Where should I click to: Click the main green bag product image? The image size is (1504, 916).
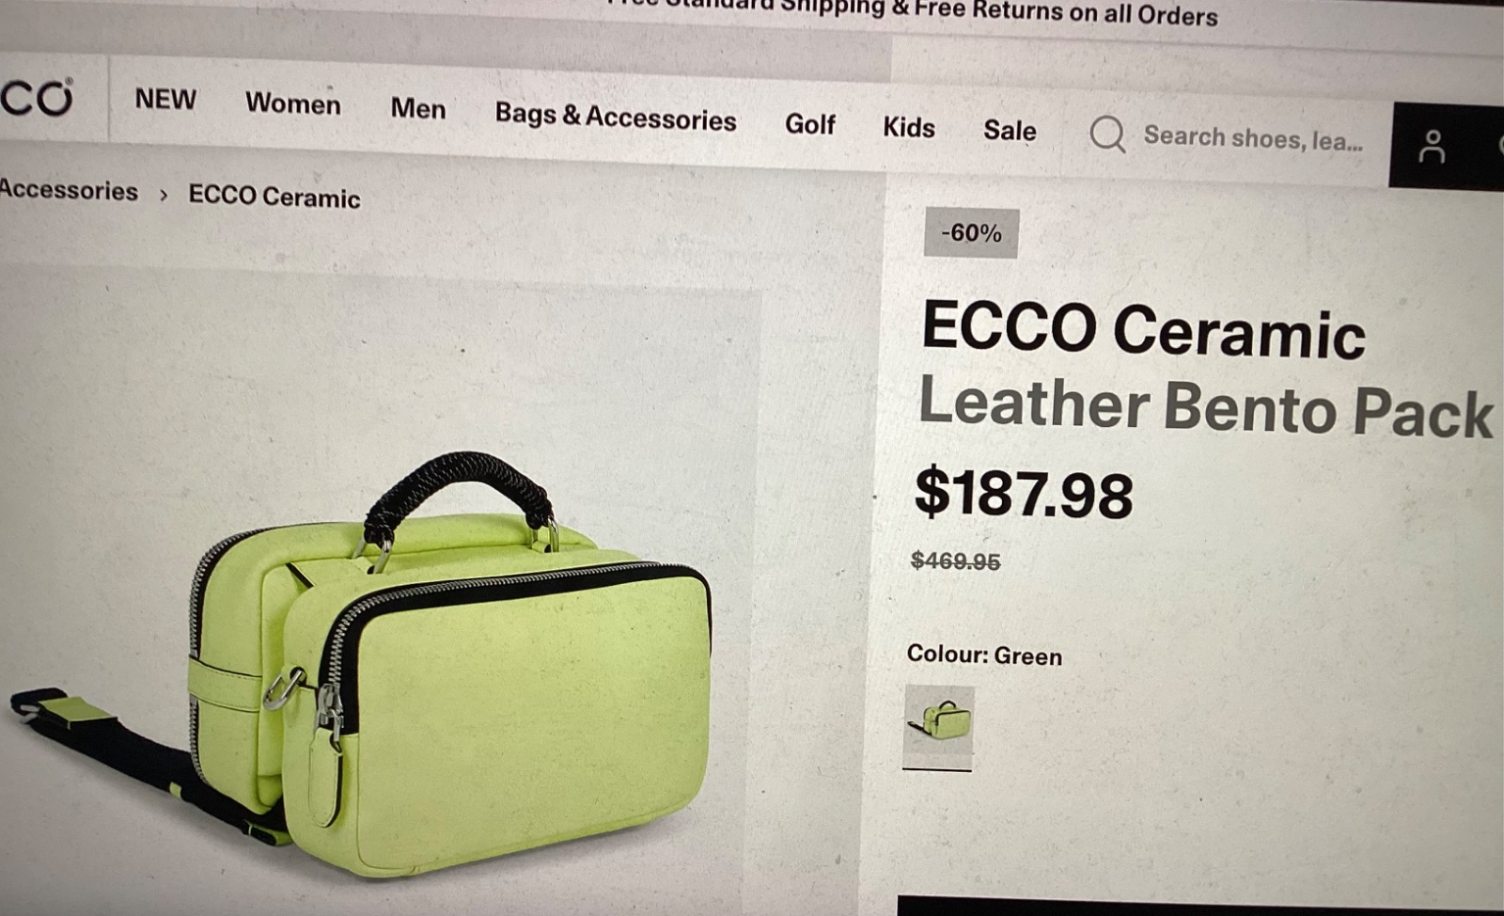[x=367, y=658]
